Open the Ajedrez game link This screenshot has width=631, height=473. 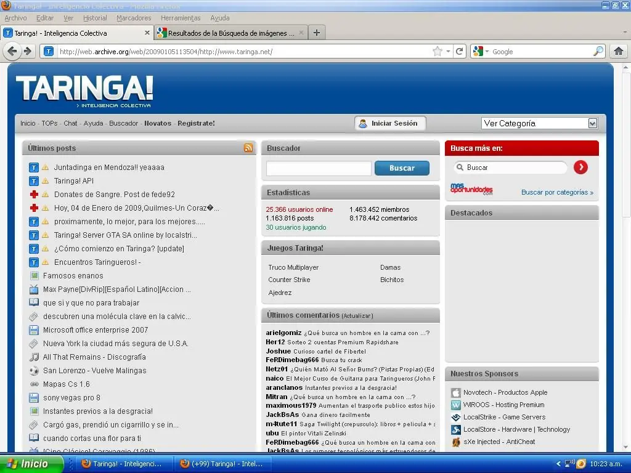[x=280, y=293]
